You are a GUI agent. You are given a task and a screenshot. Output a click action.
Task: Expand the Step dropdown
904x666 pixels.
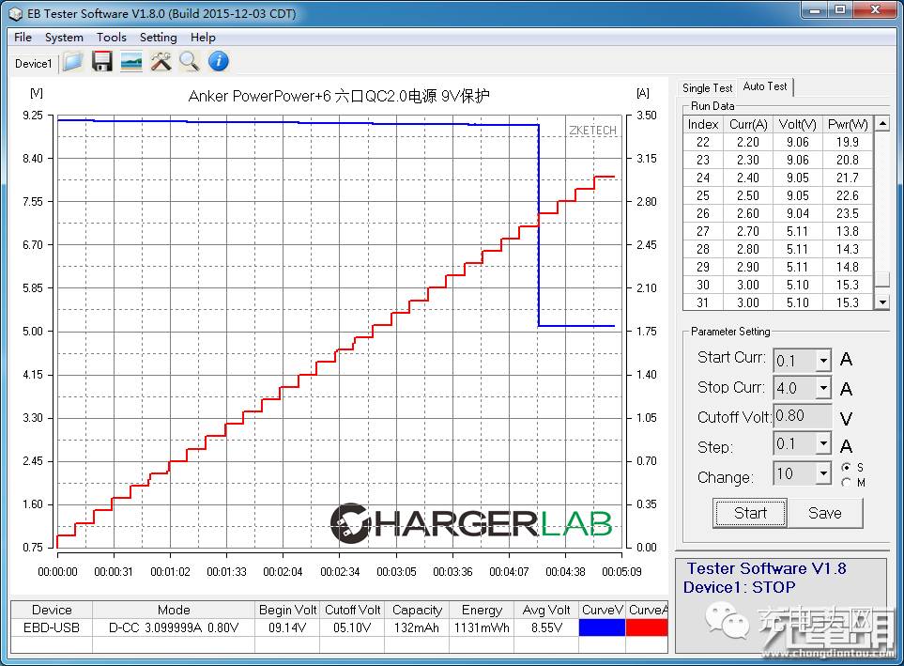824,443
